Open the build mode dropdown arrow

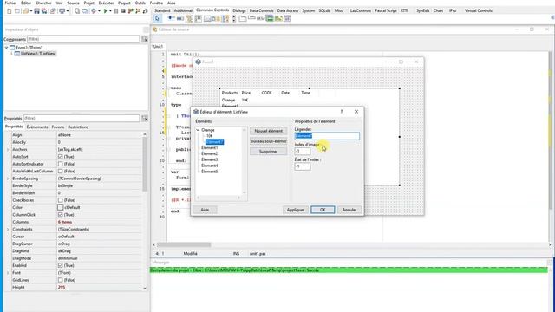click(99, 11)
